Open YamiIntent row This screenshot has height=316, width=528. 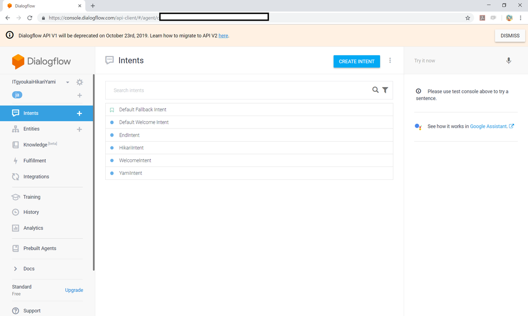coord(249,173)
